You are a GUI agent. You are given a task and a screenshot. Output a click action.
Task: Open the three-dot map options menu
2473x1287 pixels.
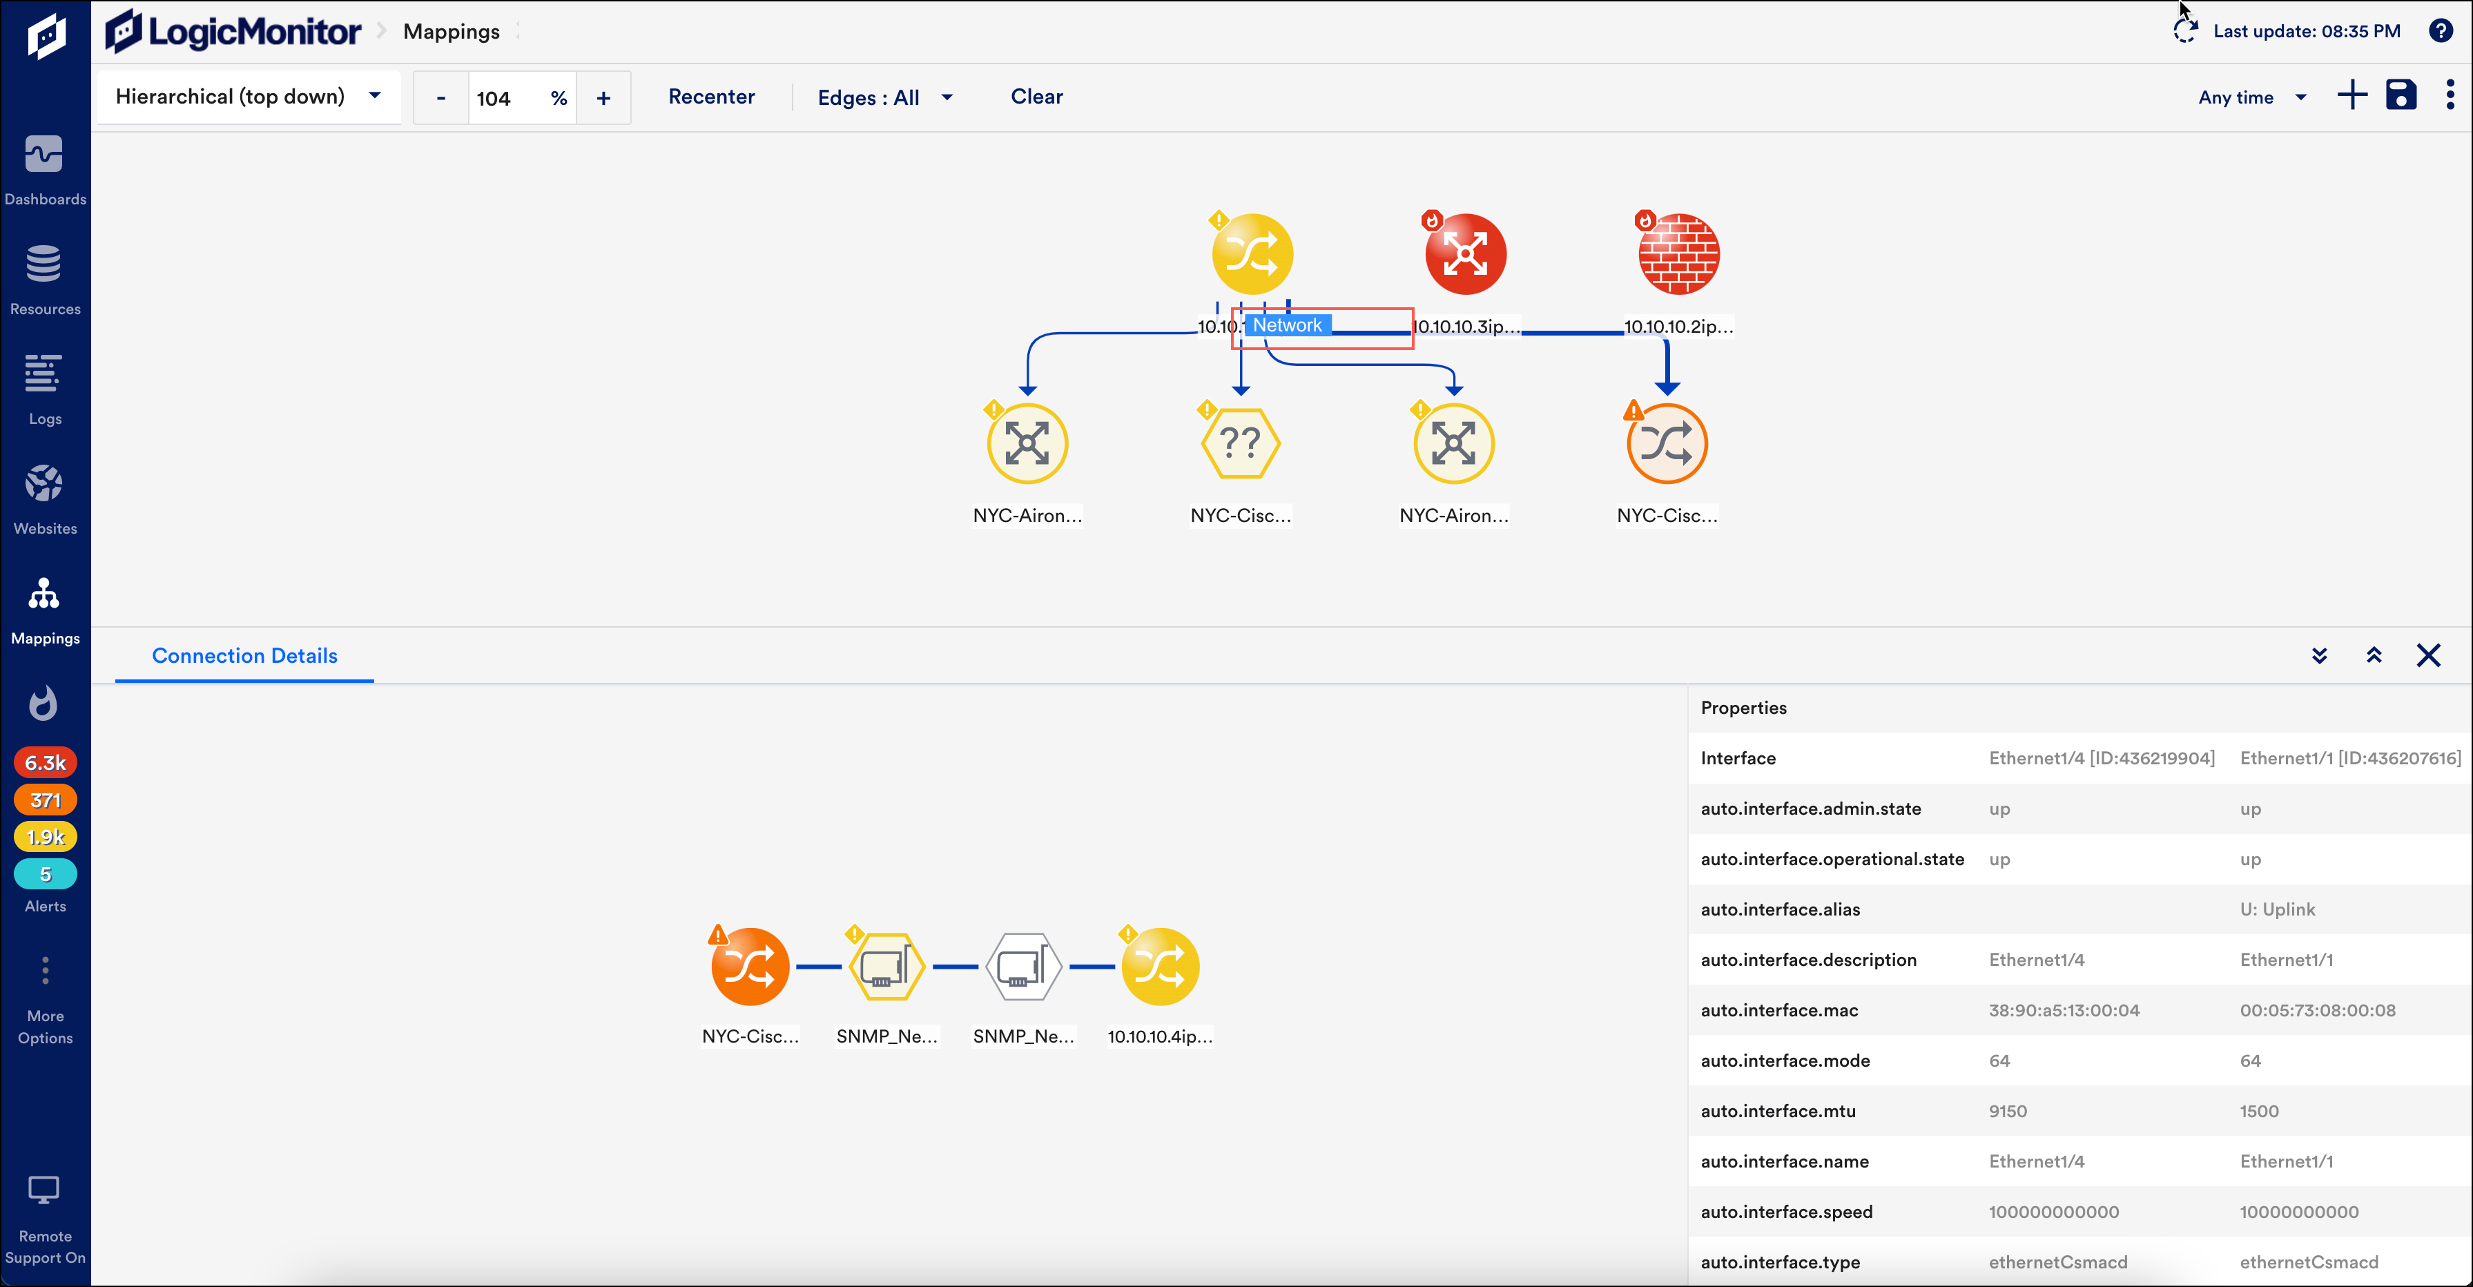tap(2451, 96)
